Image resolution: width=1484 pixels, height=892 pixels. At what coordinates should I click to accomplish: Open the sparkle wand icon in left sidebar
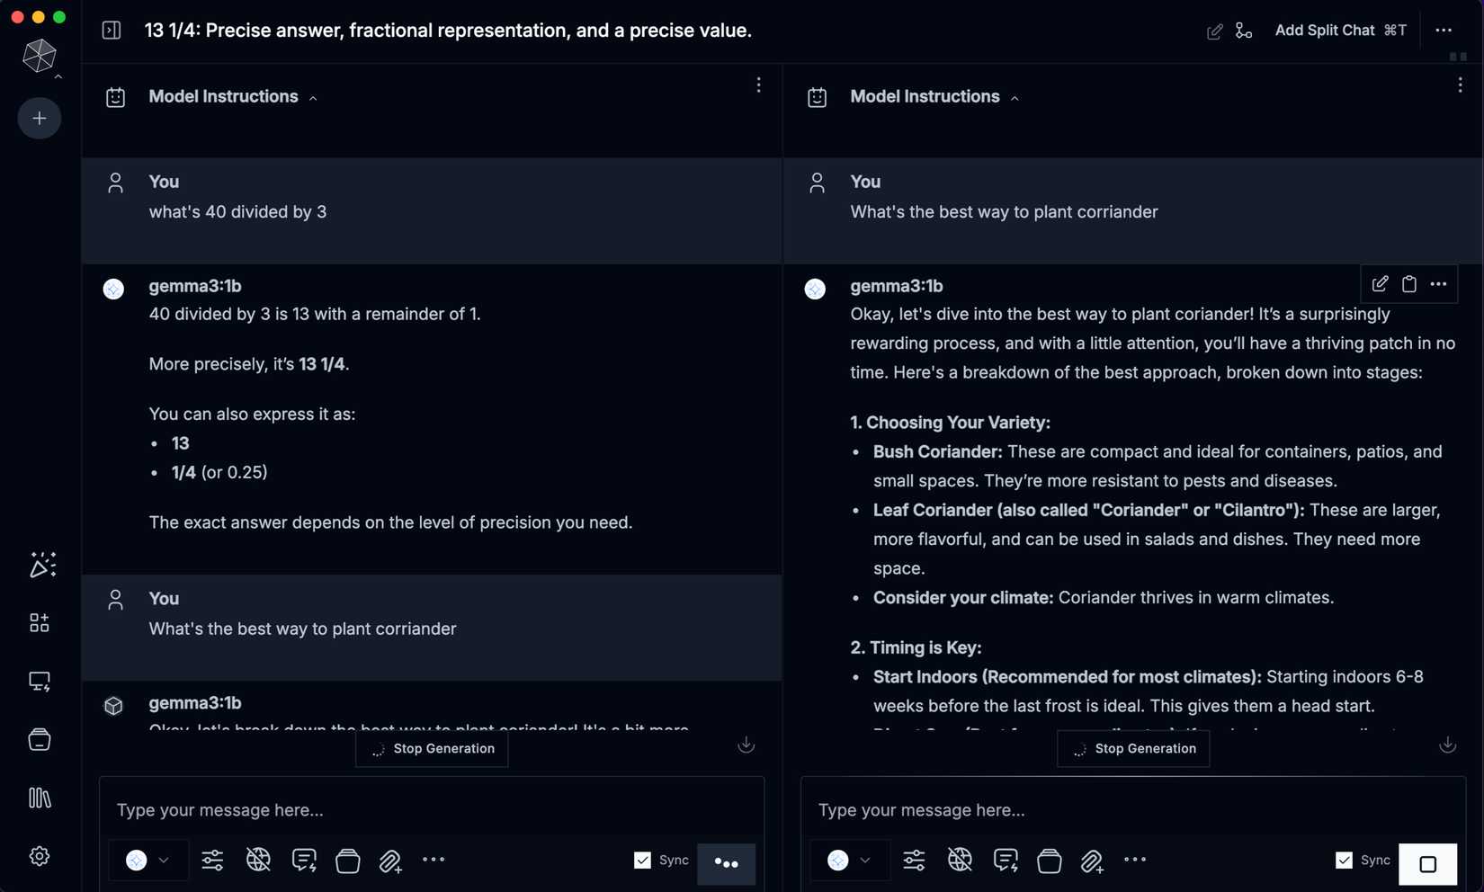[x=42, y=565]
